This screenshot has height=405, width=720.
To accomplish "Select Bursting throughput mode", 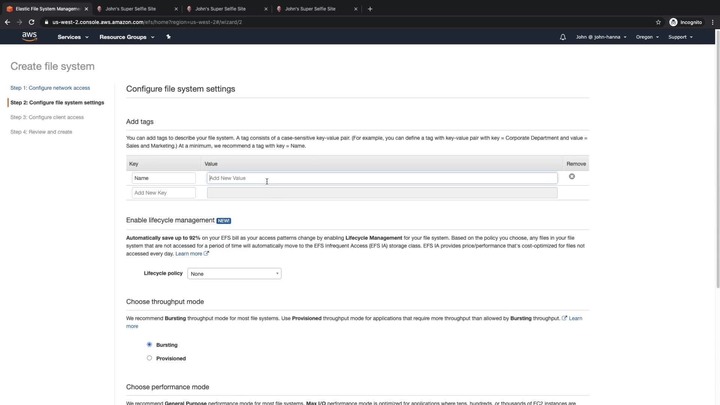I will [149, 345].
